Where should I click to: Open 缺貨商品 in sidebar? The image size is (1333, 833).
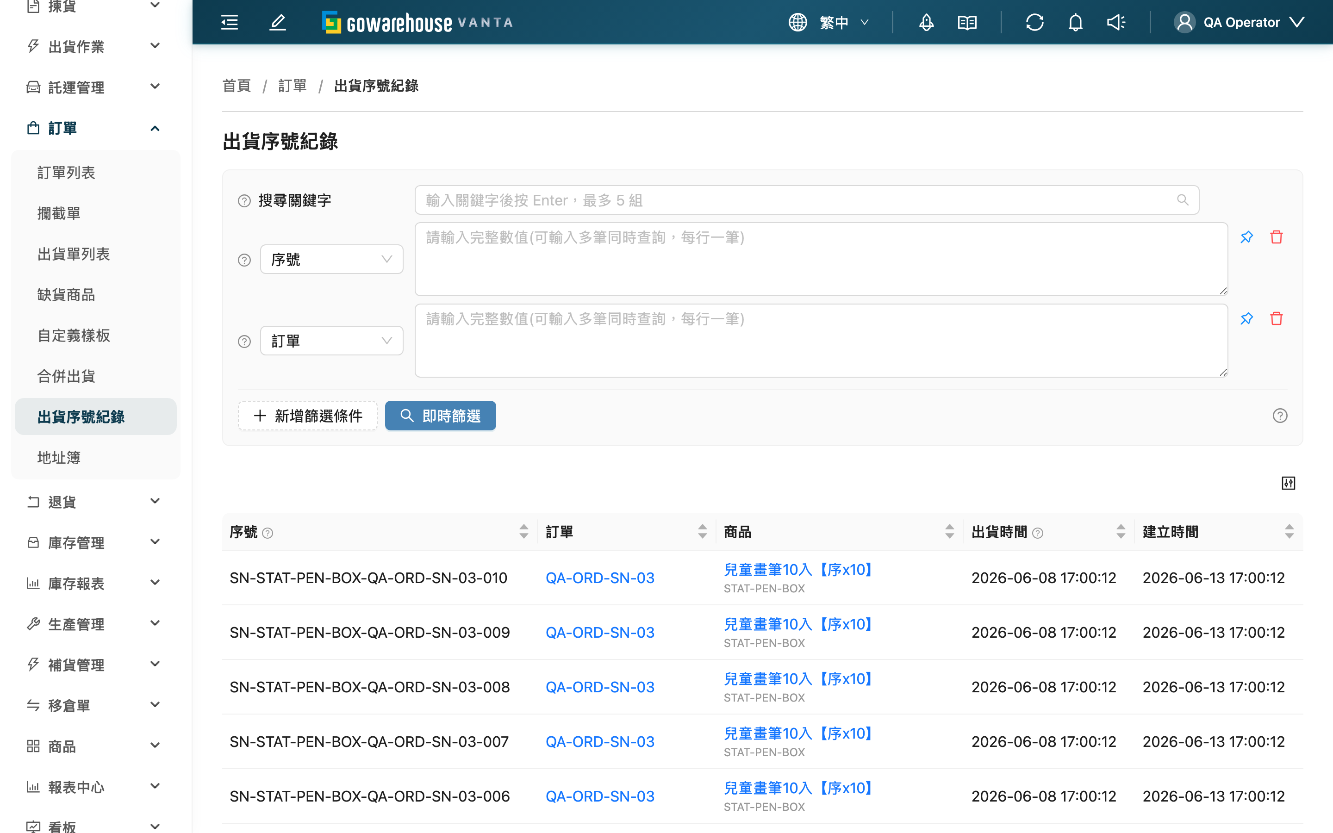(x=96, y=295)
